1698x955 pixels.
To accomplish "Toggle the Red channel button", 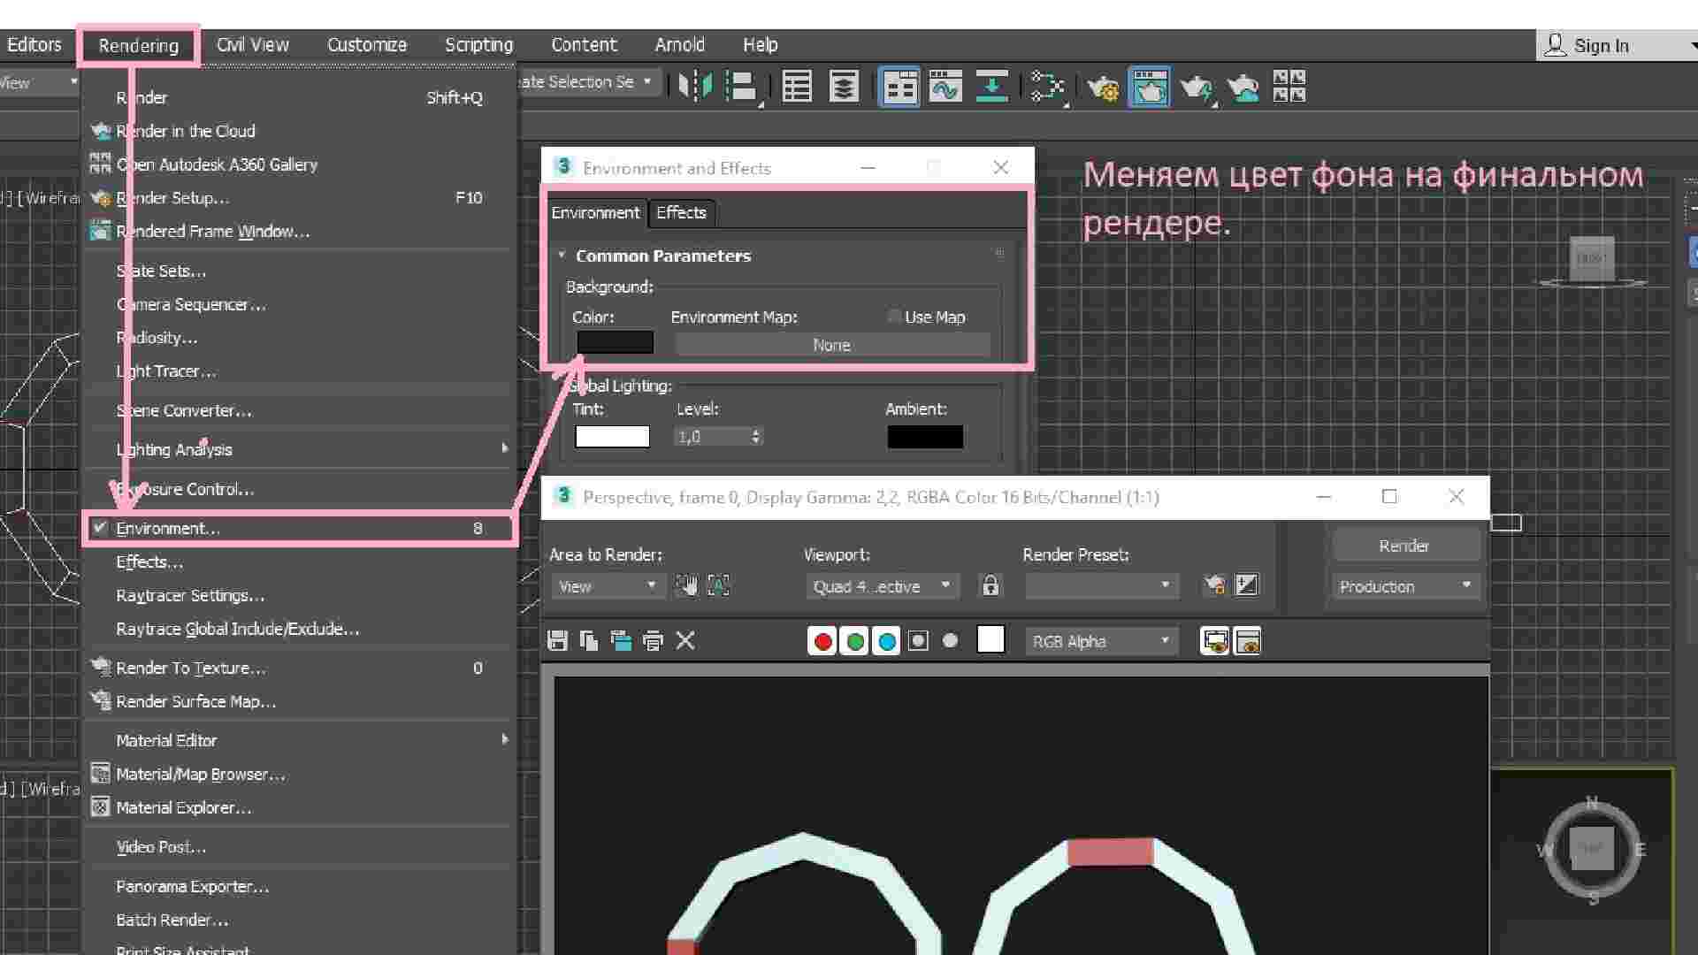I will tap(822, 641).
